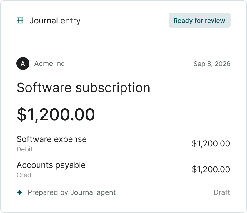Screen dimensions: 247x213
Task: Click the word agent in footer
Action: [106, 193]
